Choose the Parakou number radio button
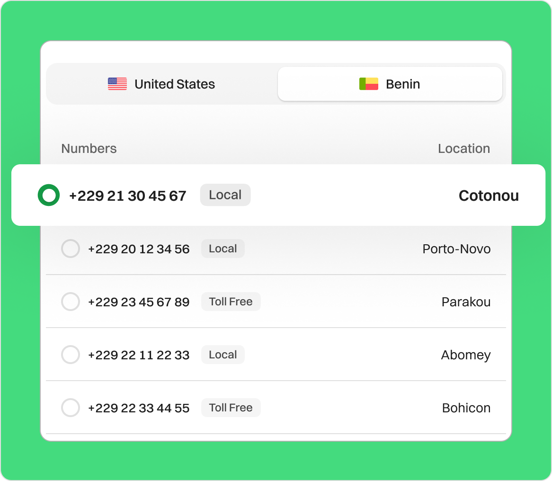This screenshot has width=552, height=481. point(71,302)
